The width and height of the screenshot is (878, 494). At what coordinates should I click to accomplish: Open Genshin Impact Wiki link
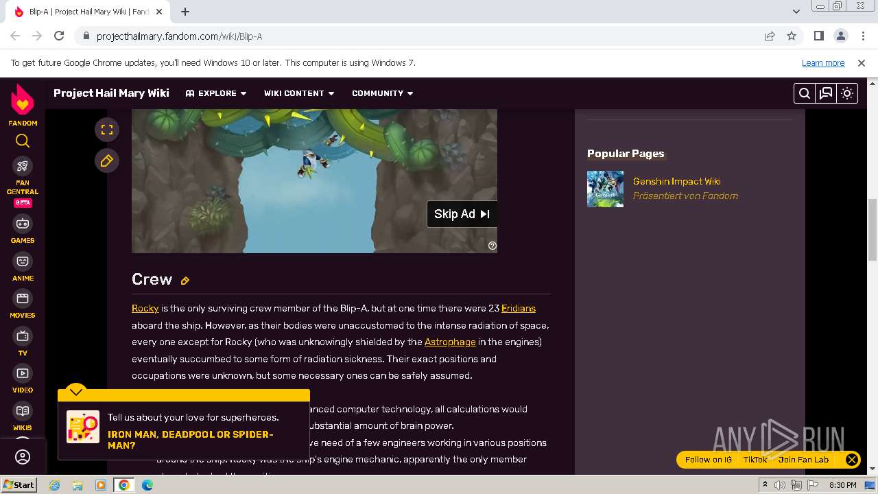676,181
